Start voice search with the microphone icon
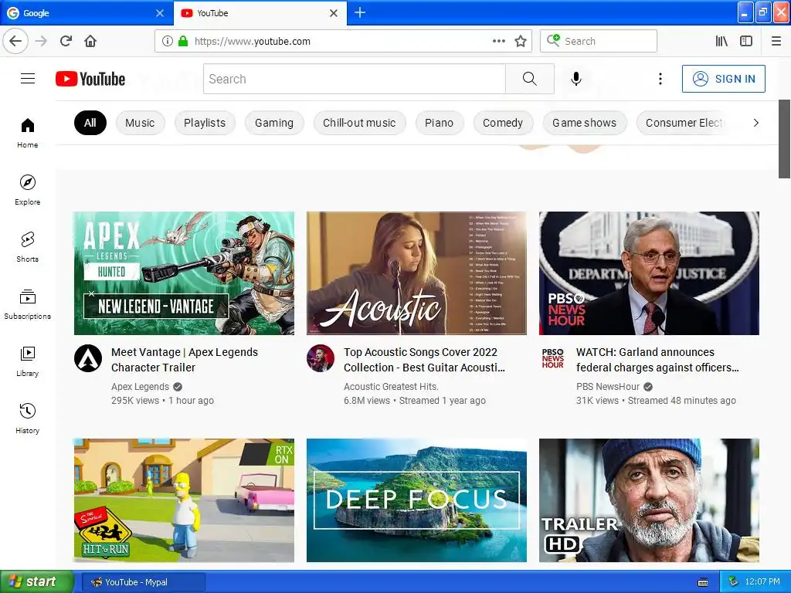The image size is (791, 593). click(x=576, y=79)
